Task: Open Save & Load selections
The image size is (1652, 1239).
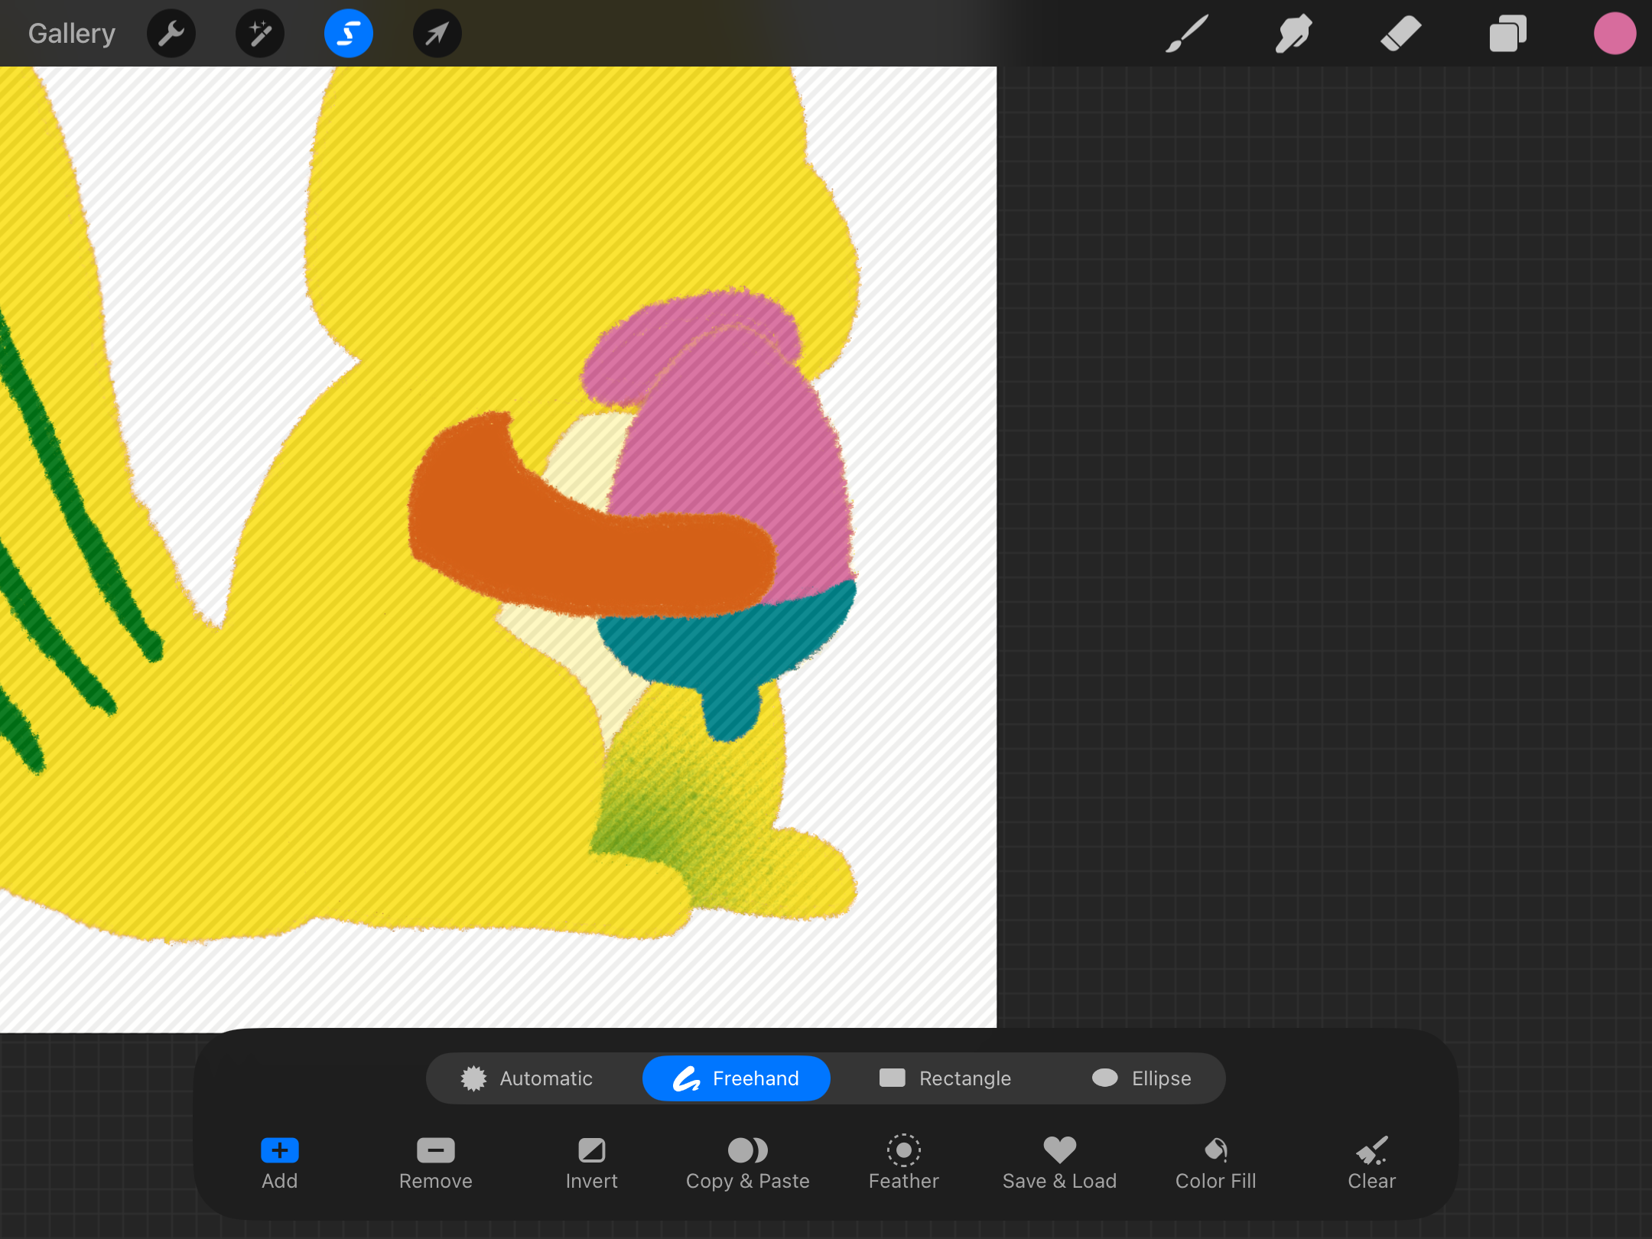Action: [x=1059, y=1163]
